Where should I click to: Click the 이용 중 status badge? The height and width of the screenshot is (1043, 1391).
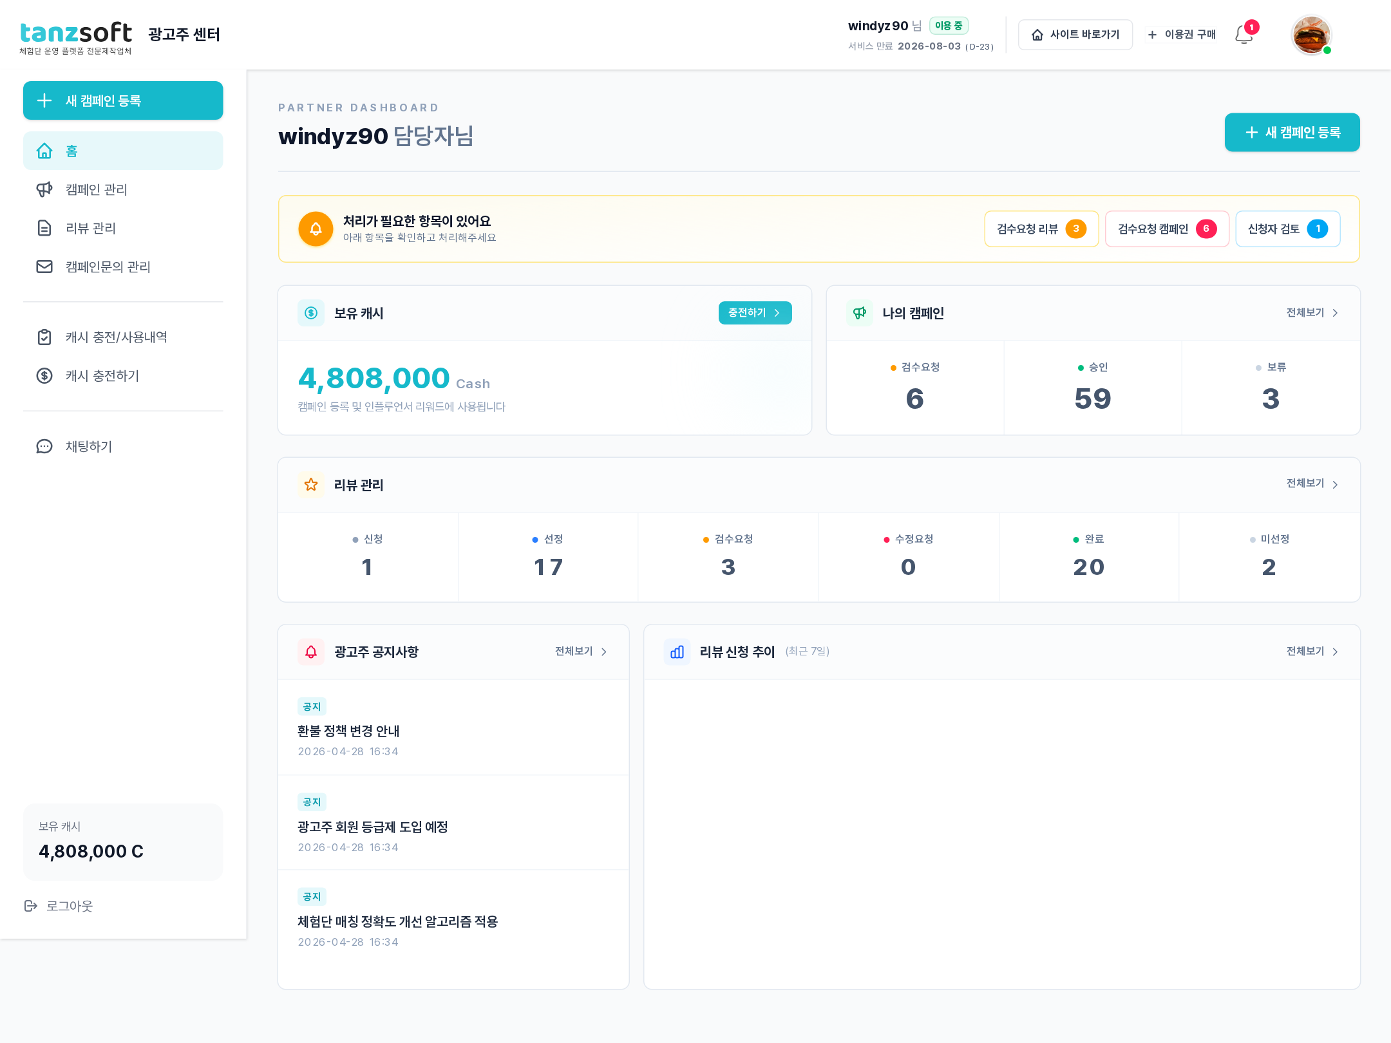point(949,26)
